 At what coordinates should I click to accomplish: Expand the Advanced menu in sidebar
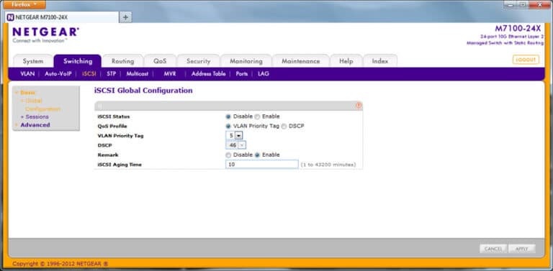(x=35, y=125)
